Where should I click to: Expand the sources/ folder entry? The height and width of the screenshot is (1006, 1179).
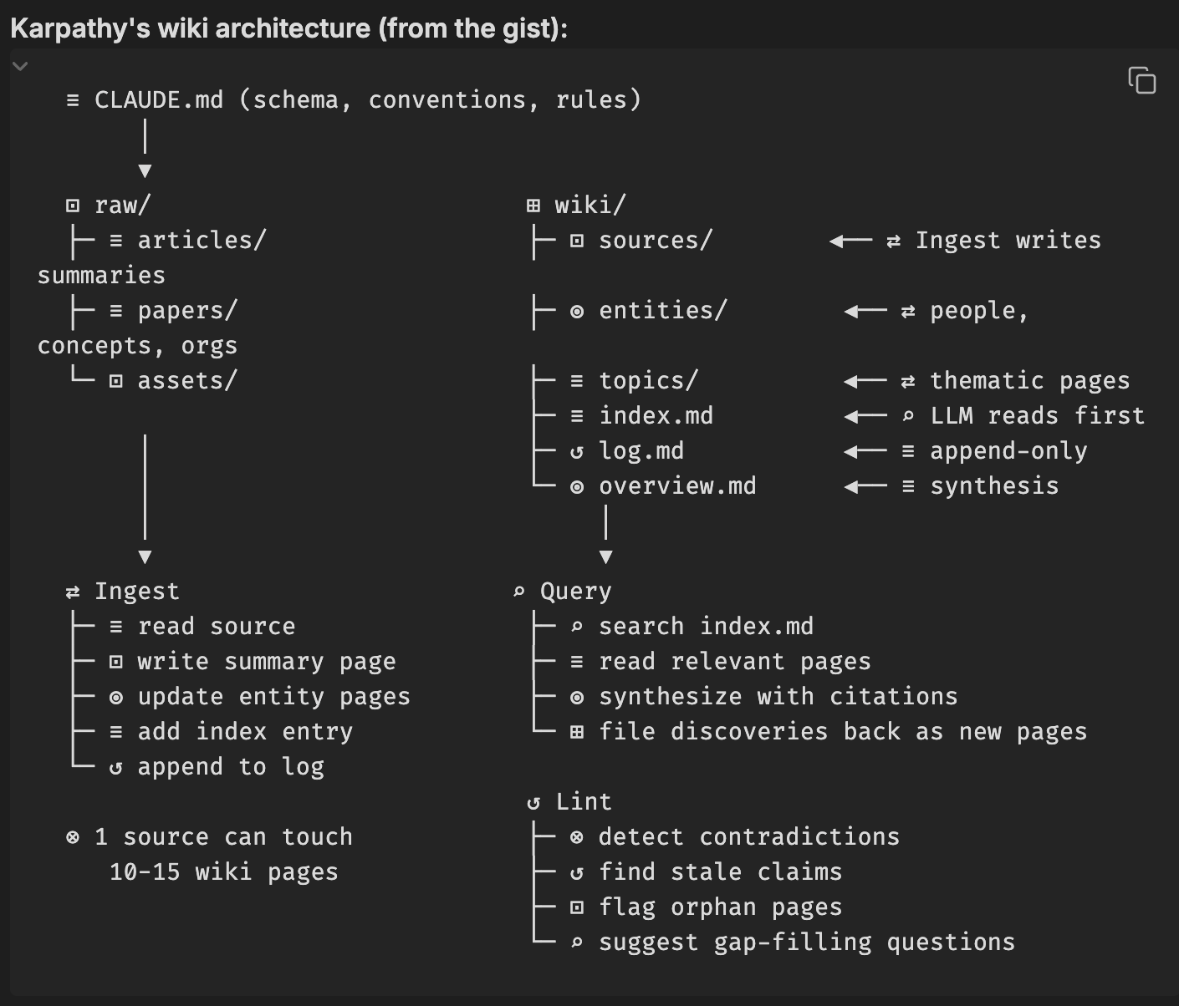click(656, 240)
